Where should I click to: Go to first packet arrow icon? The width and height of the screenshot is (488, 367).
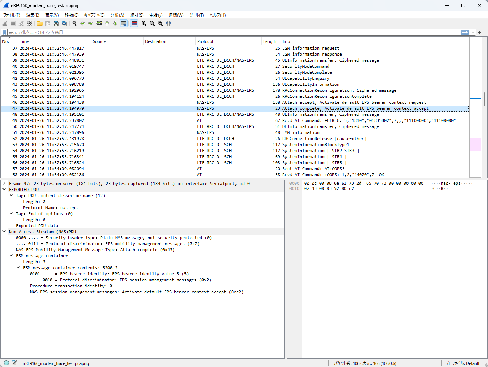(107, 23)
